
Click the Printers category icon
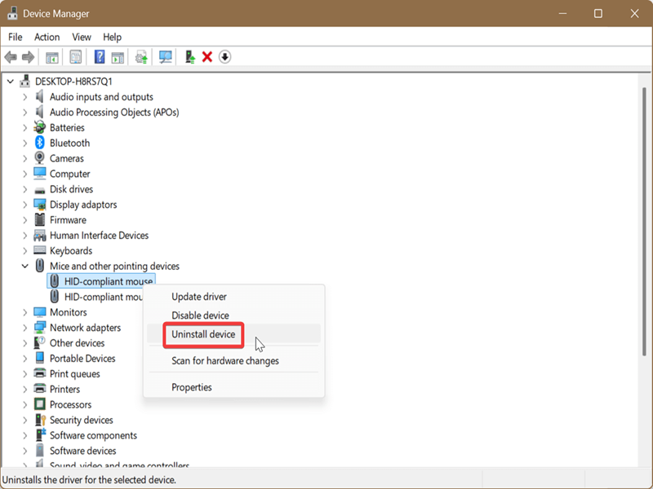[39, 389]
